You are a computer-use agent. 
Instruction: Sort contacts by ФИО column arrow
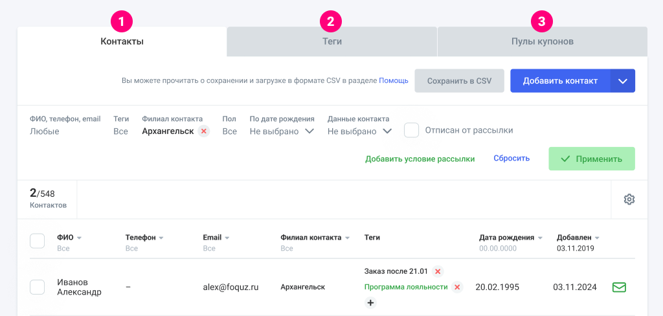click(79, 238)
